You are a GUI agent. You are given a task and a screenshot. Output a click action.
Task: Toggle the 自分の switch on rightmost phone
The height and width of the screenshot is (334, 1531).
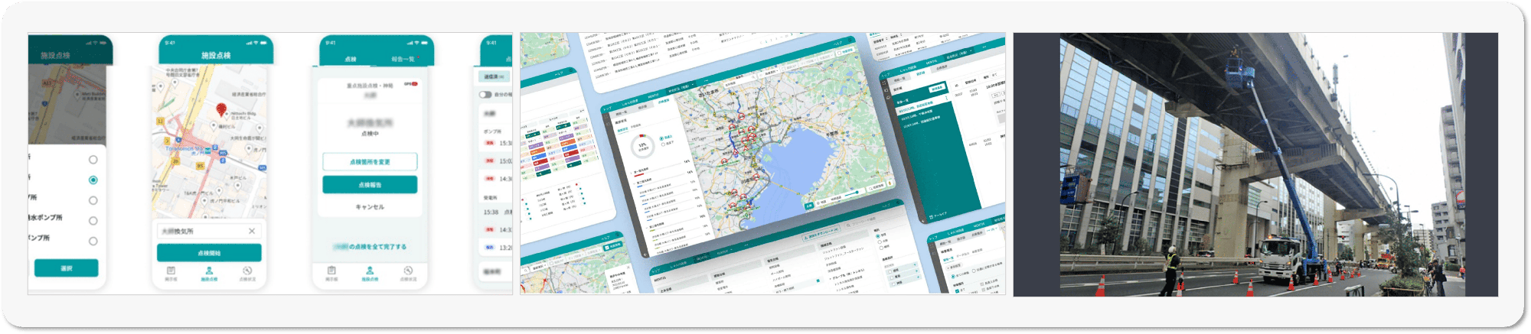tap(485, 95)
